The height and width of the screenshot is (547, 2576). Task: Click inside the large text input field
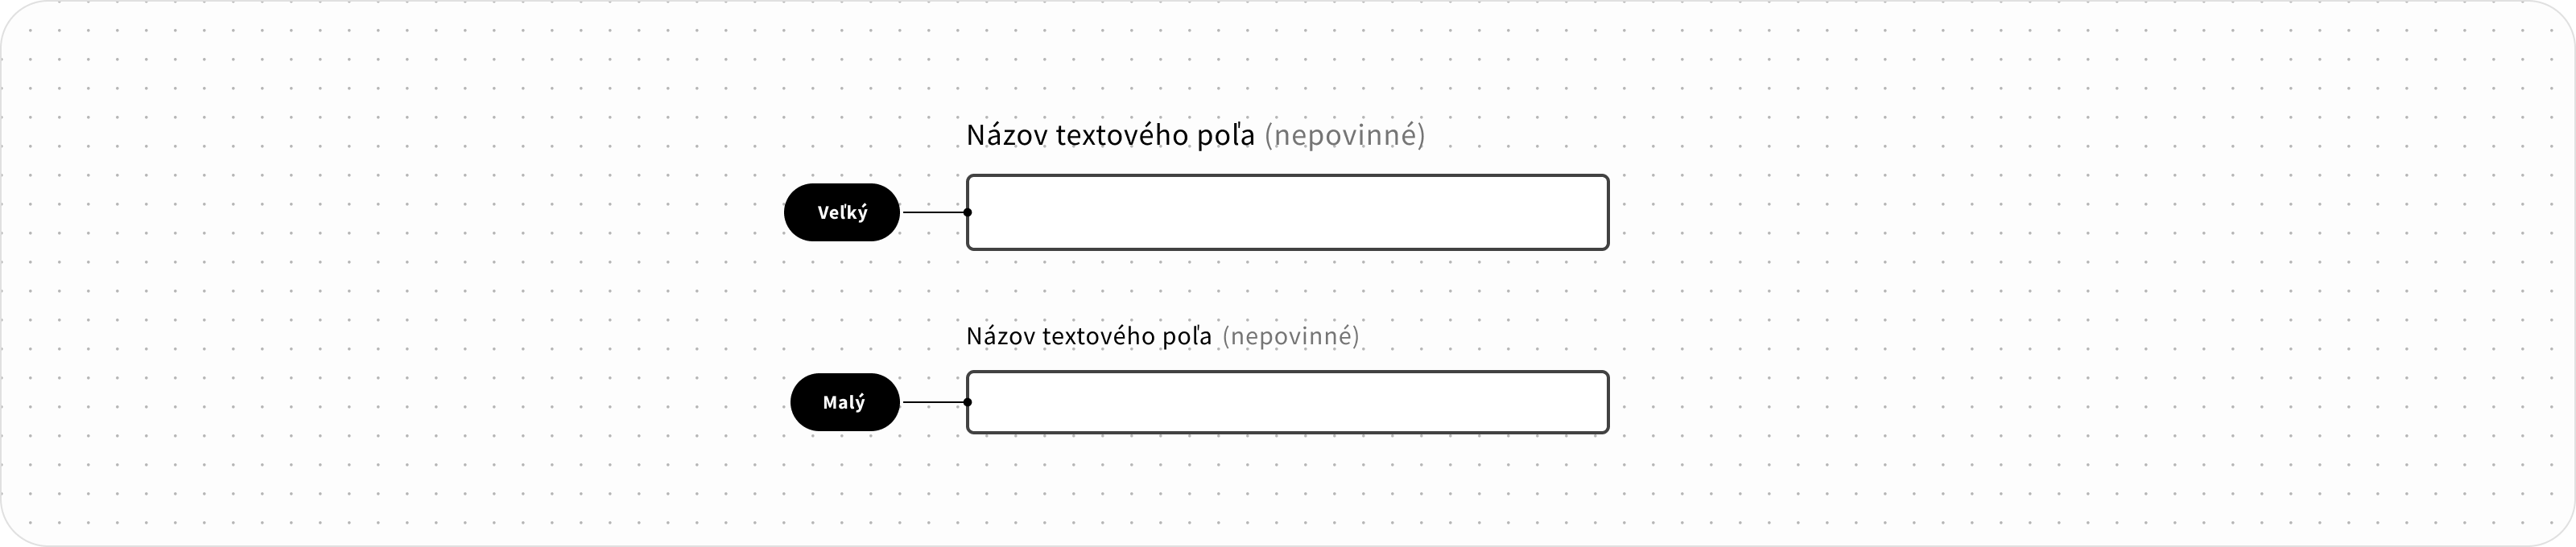1287,212
